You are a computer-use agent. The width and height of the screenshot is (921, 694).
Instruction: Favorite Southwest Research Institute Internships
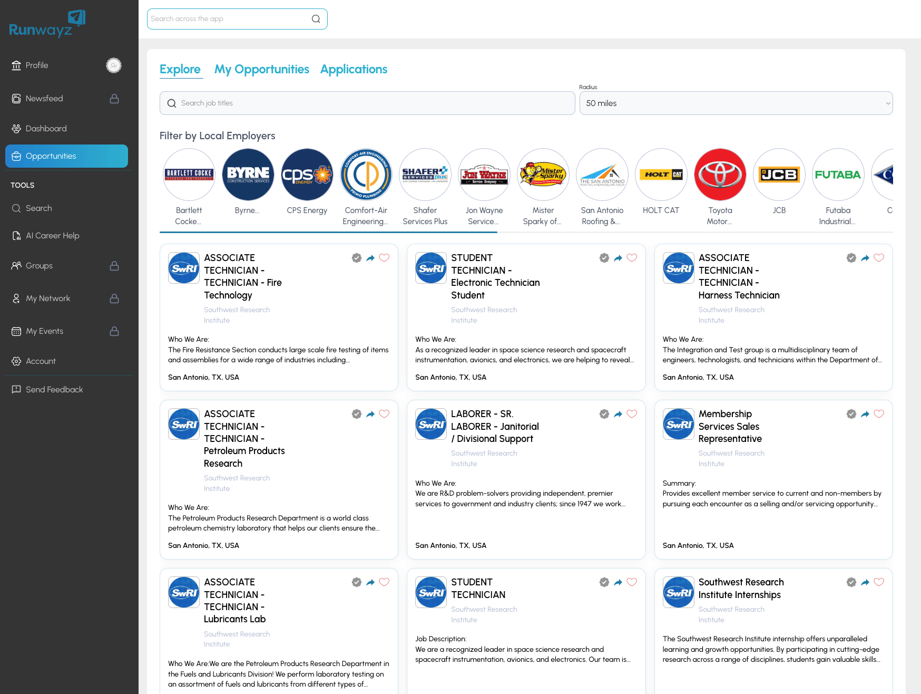pos(879,582)
